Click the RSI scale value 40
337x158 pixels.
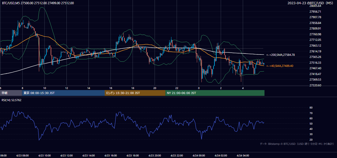[x=311, y=129]
